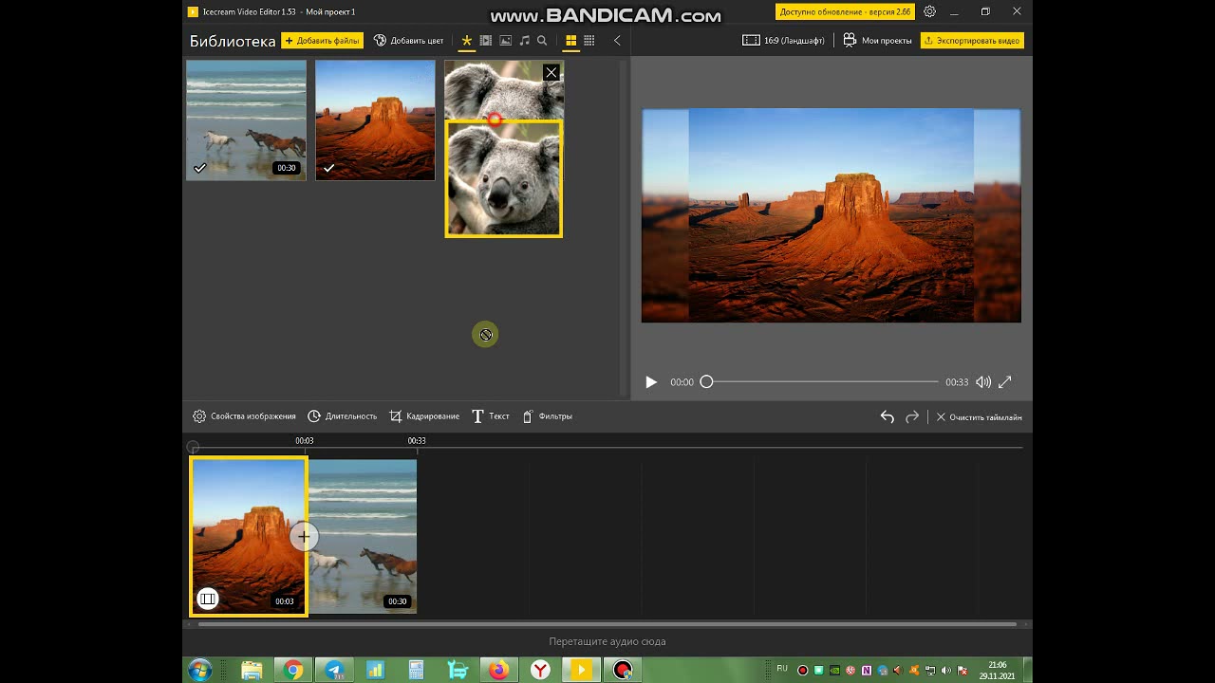Image resolution: width=1215 pixels, height=683 pixels.
Task: Open the calculator from the taskbar
Action: (417, 670)
